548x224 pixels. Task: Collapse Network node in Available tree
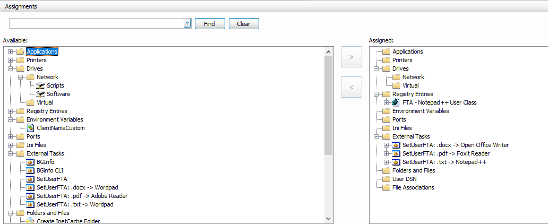20,77
